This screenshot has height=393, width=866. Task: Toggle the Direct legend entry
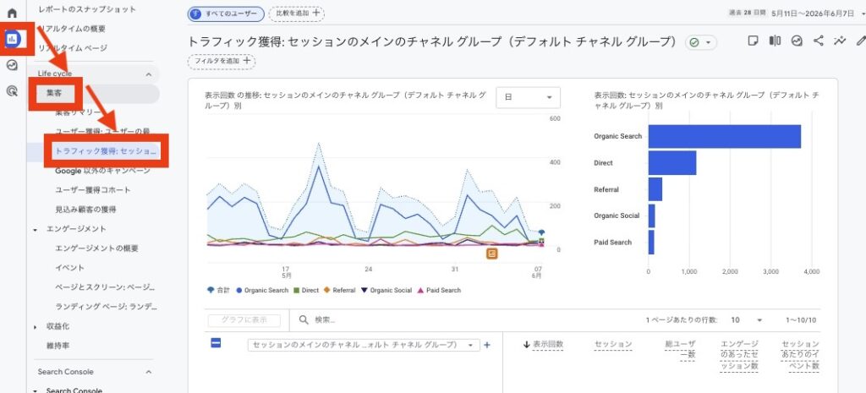pyautogui.click(x=306, y=291)
